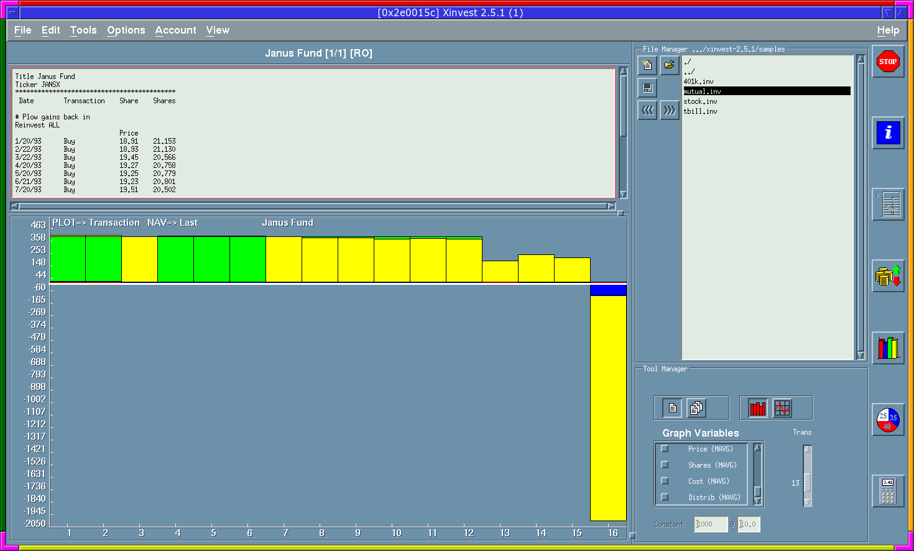Open the Tools menu
914x551 pixels.
point(83,30)
